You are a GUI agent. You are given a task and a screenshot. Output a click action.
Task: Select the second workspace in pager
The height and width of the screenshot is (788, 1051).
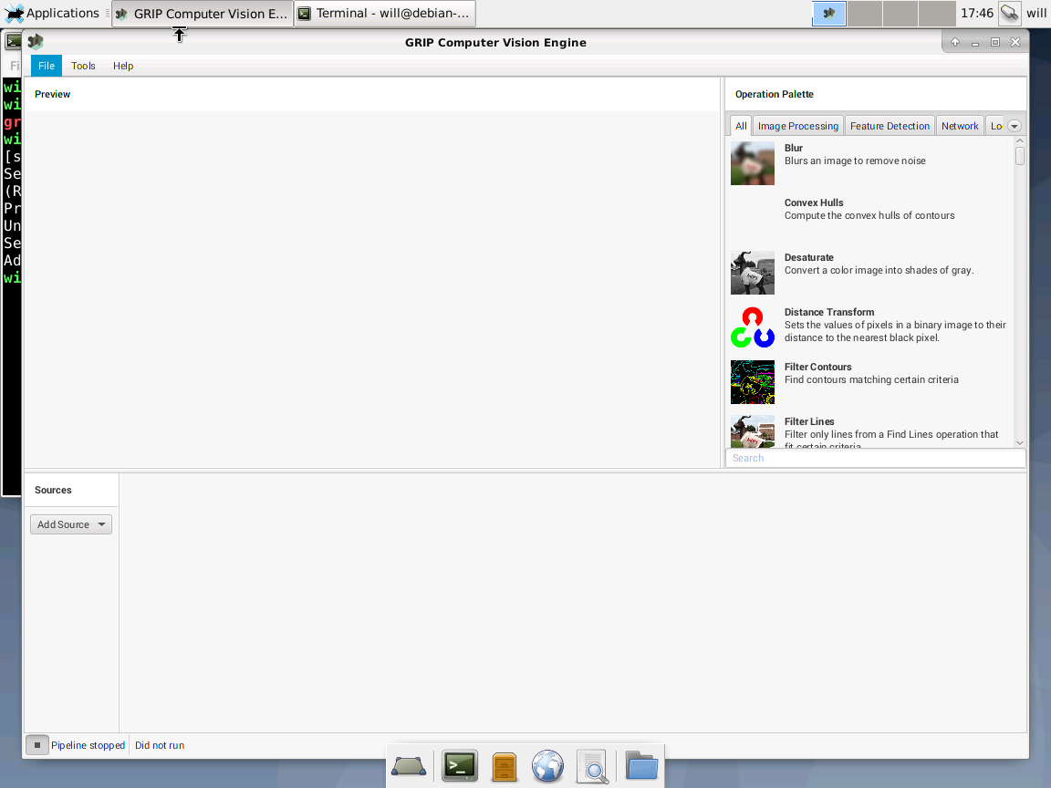point(865,14)
